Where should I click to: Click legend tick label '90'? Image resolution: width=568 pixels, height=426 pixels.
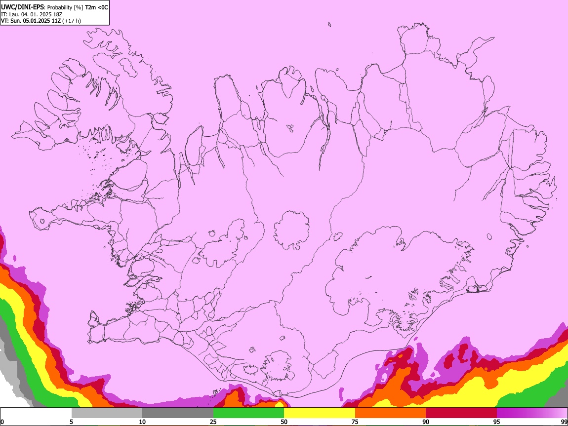(426, 422)
